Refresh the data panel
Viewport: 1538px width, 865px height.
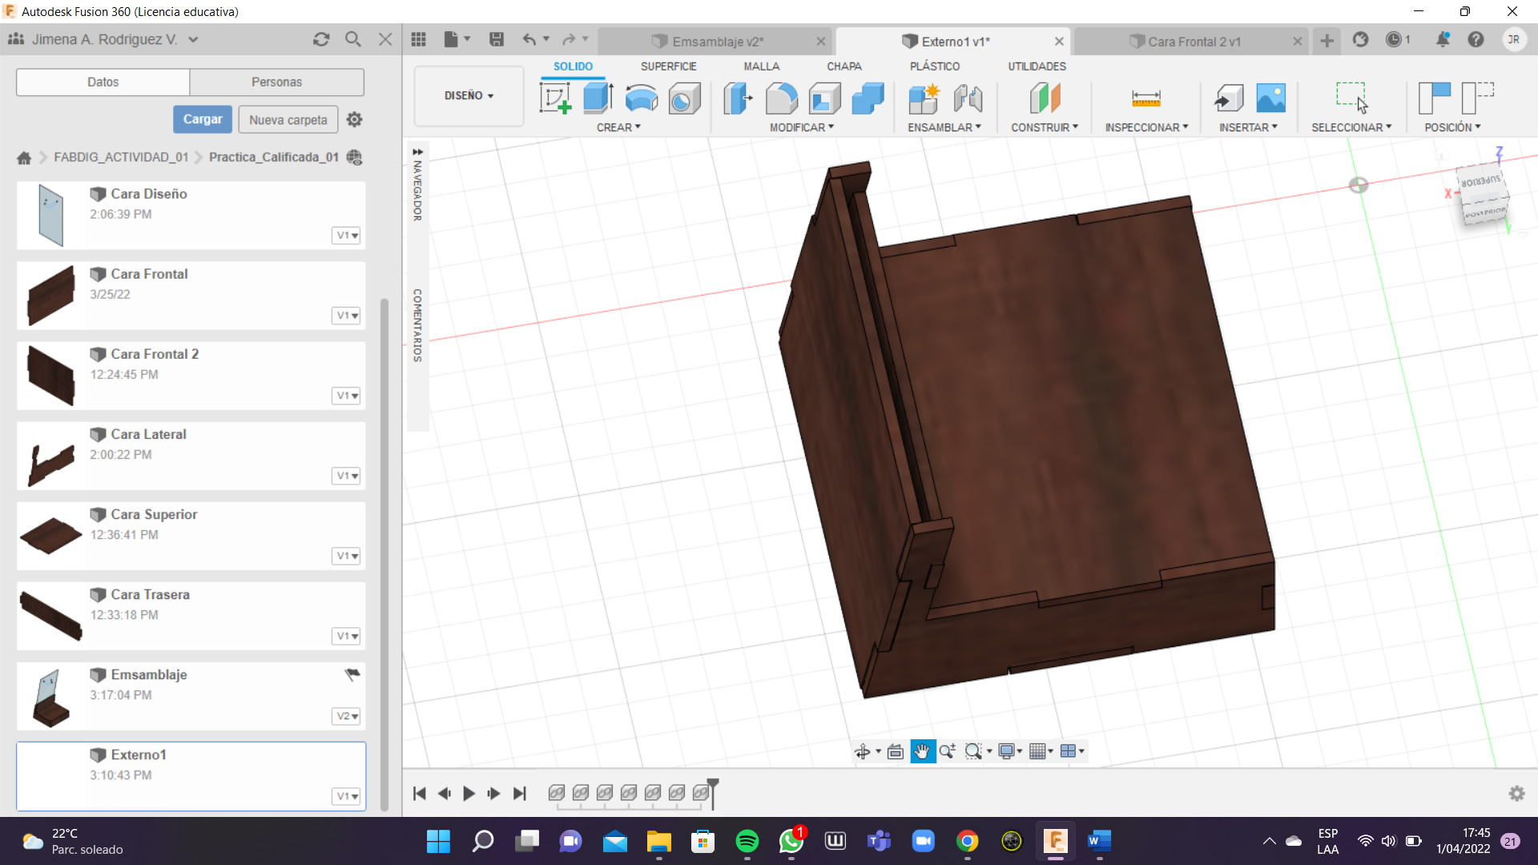(321, 39)
